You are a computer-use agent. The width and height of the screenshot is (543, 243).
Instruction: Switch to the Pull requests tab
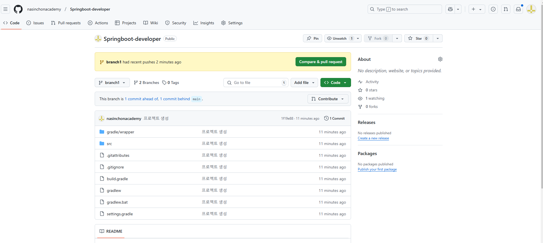pyautogui.click(x=66, y=23)
